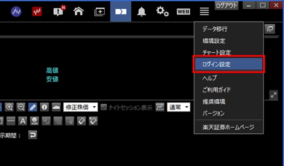Open the alert bell icon
Image resolution: width=284 pixels, height=166 pixels.
point(142,12)
